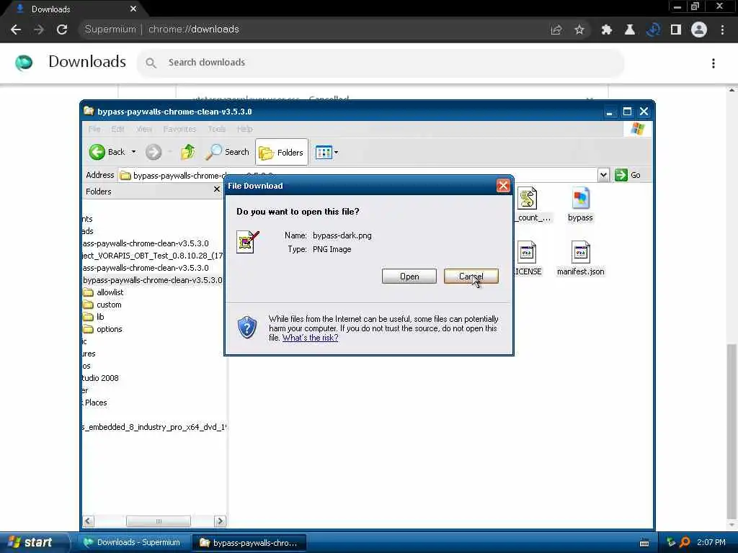
Task: Toggle the side panel icon
Action: [x=676, y=30]
